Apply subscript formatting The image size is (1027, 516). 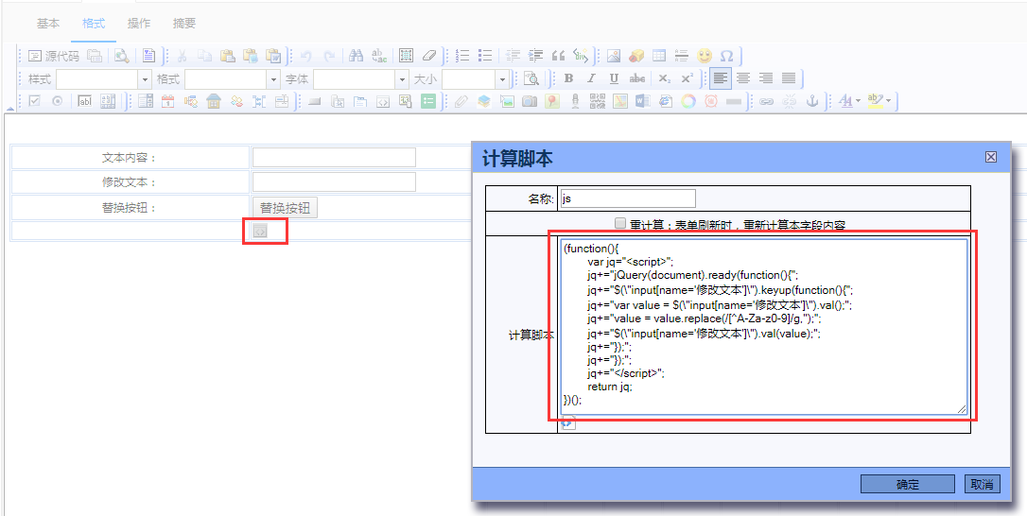pos(664,78)
